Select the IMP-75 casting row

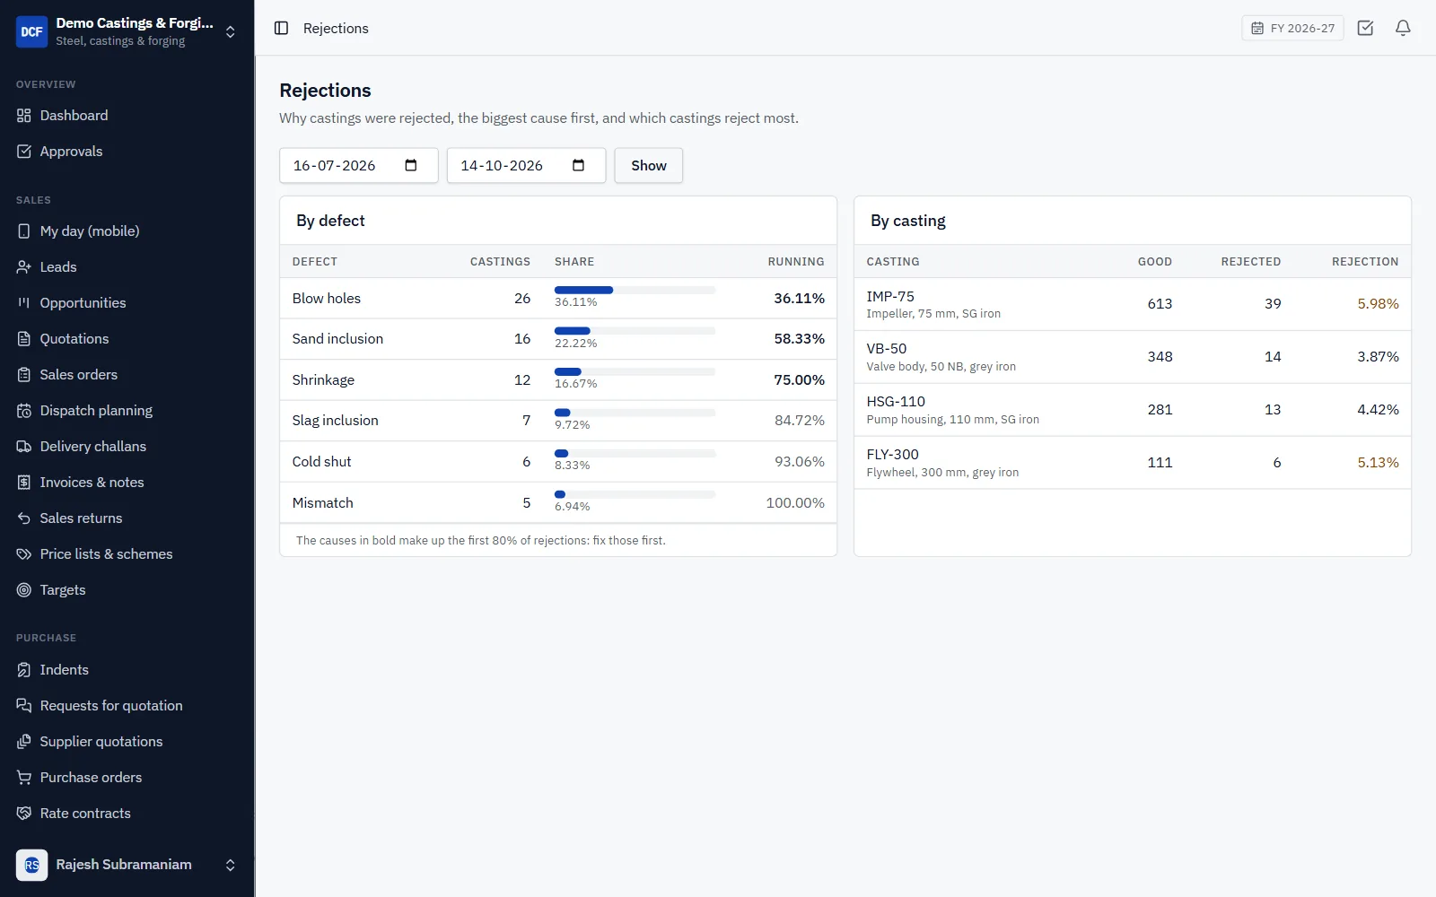[x=1133, y=304]
